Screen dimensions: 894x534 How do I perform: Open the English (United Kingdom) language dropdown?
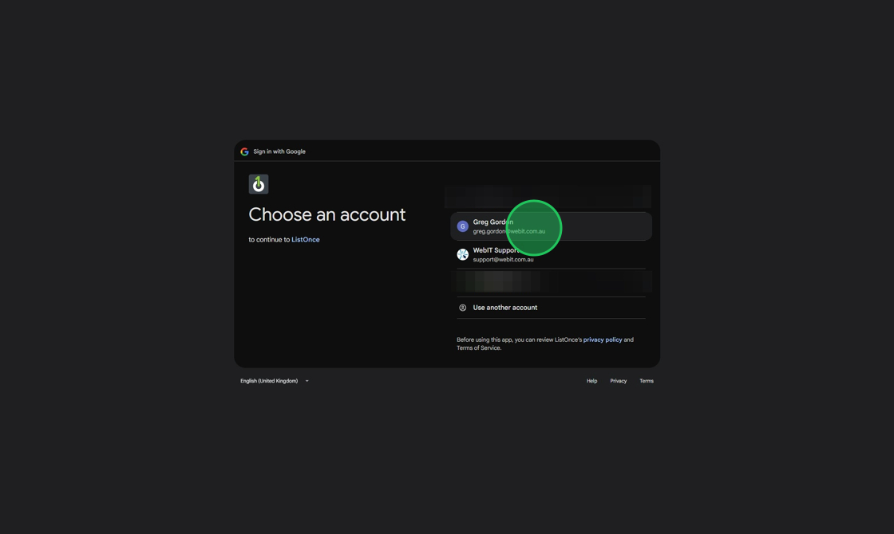click(275, 381)
